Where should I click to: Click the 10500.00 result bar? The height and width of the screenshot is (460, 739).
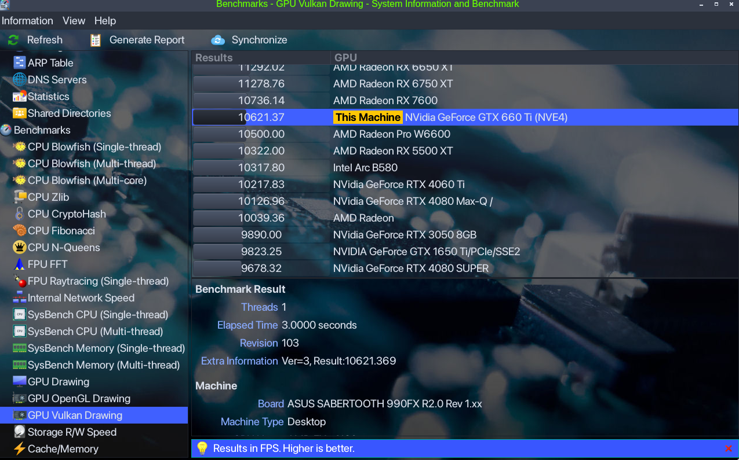click(261, 134)
